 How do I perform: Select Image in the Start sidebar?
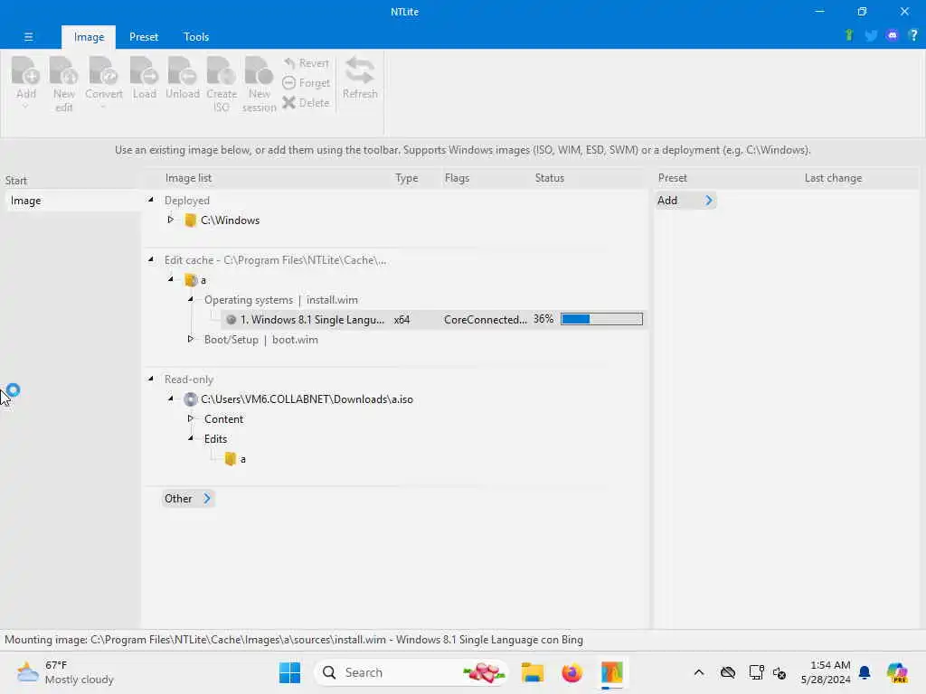72,201
